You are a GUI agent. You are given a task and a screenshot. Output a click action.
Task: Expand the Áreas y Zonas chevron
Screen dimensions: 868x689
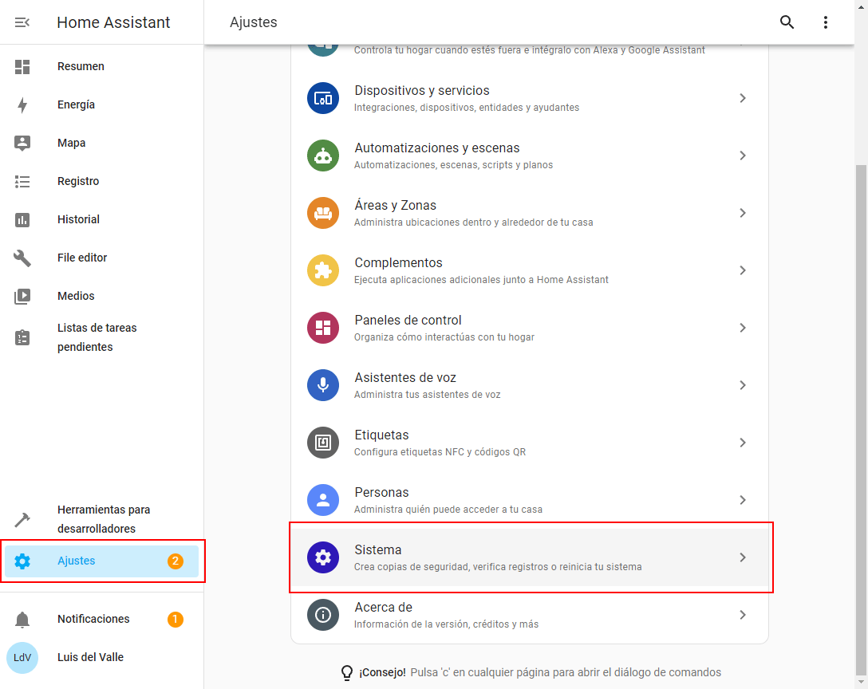[743, 214]
